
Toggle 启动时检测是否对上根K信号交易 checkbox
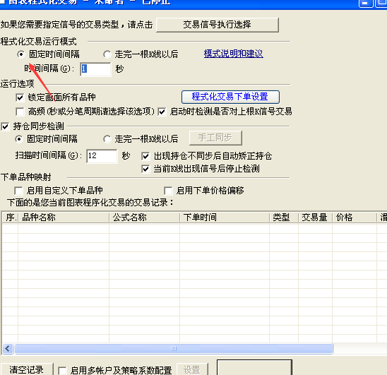(x=162, y=112)
